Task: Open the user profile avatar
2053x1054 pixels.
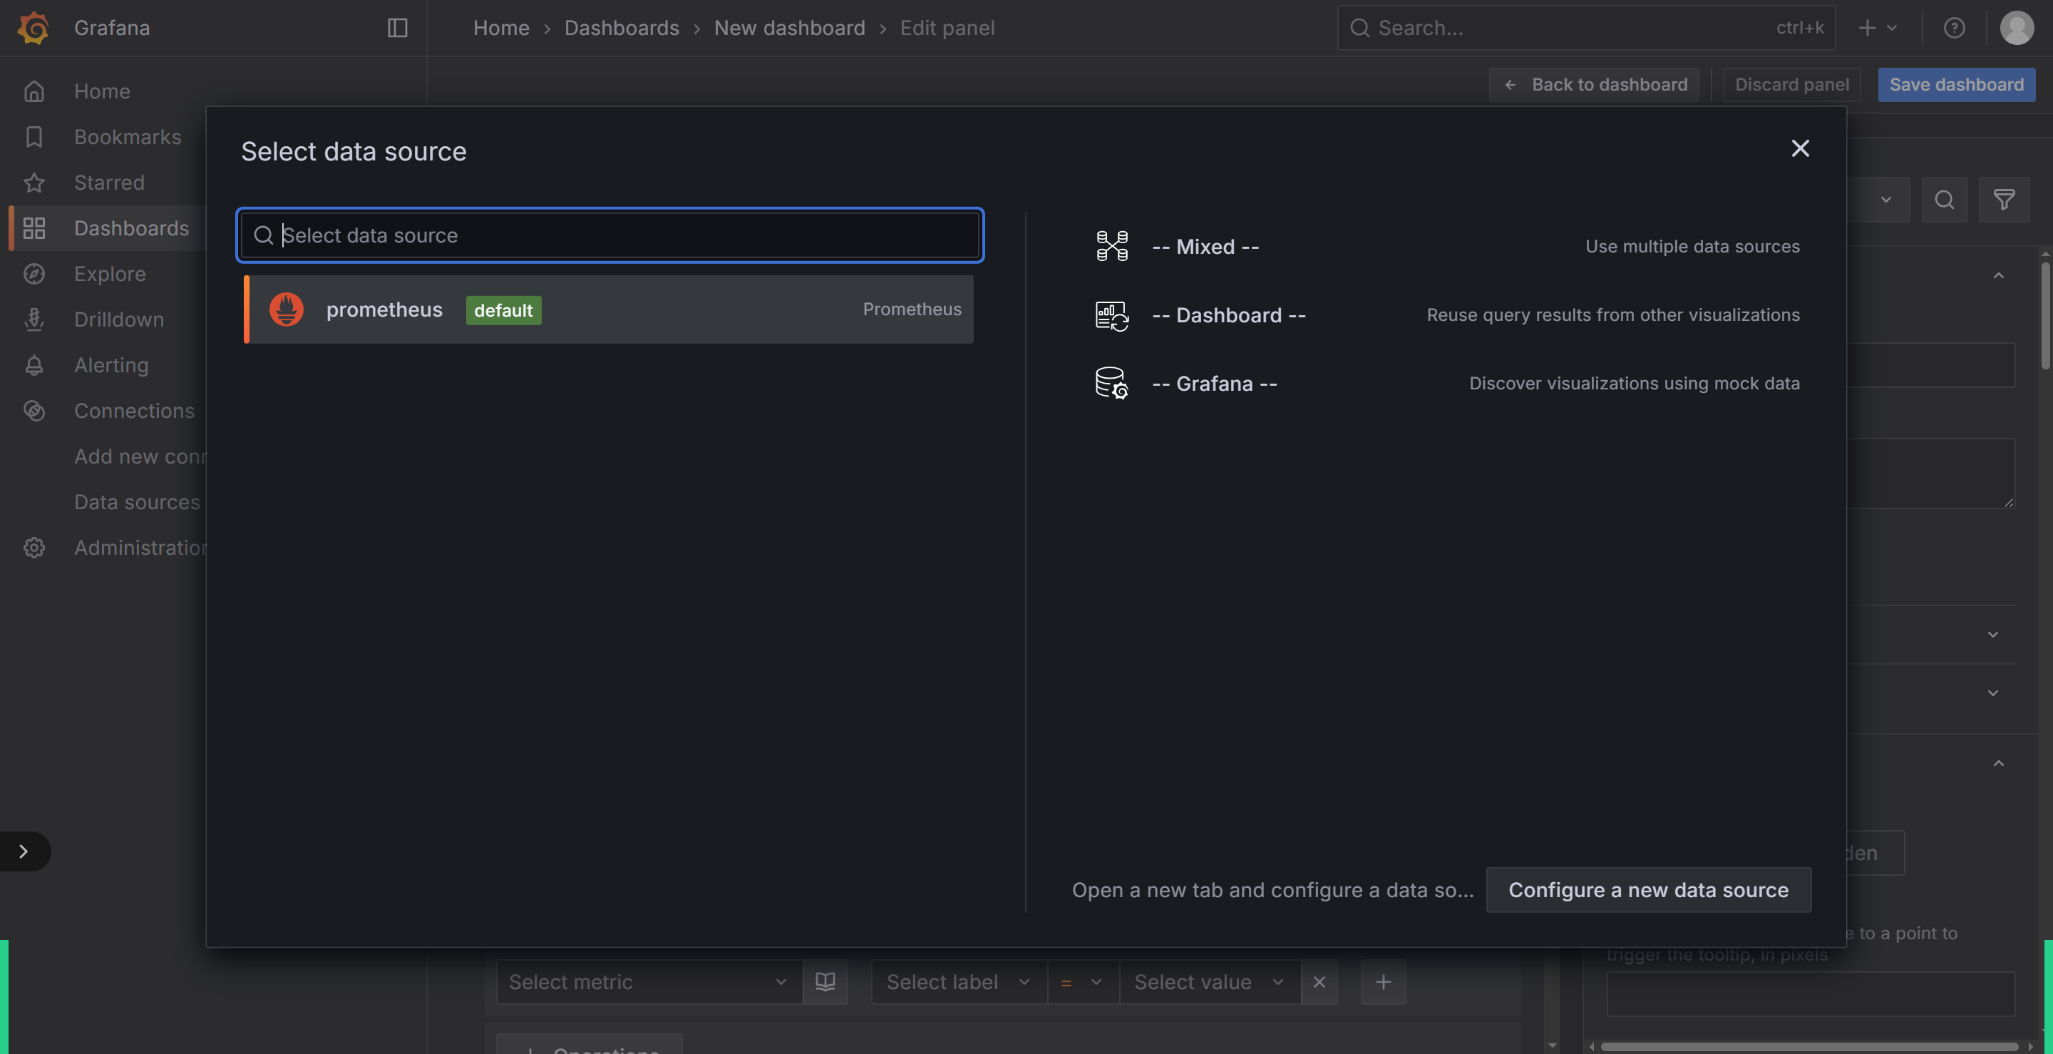Action: point(2017,28)
